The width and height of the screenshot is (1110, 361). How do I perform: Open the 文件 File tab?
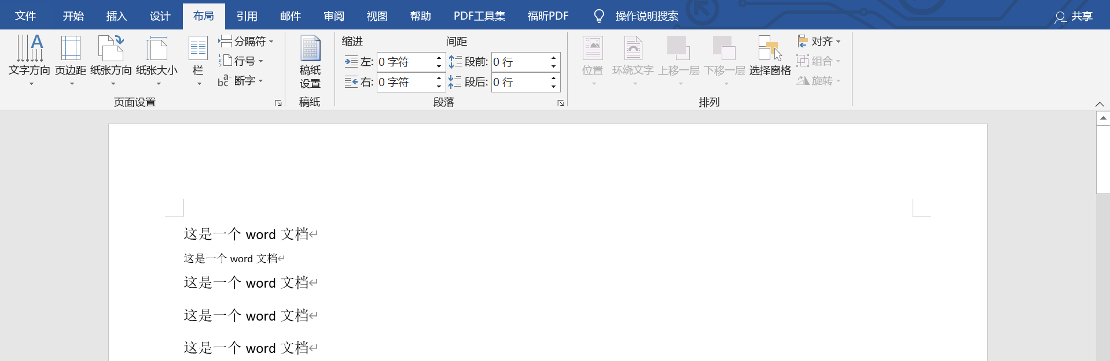25,16
